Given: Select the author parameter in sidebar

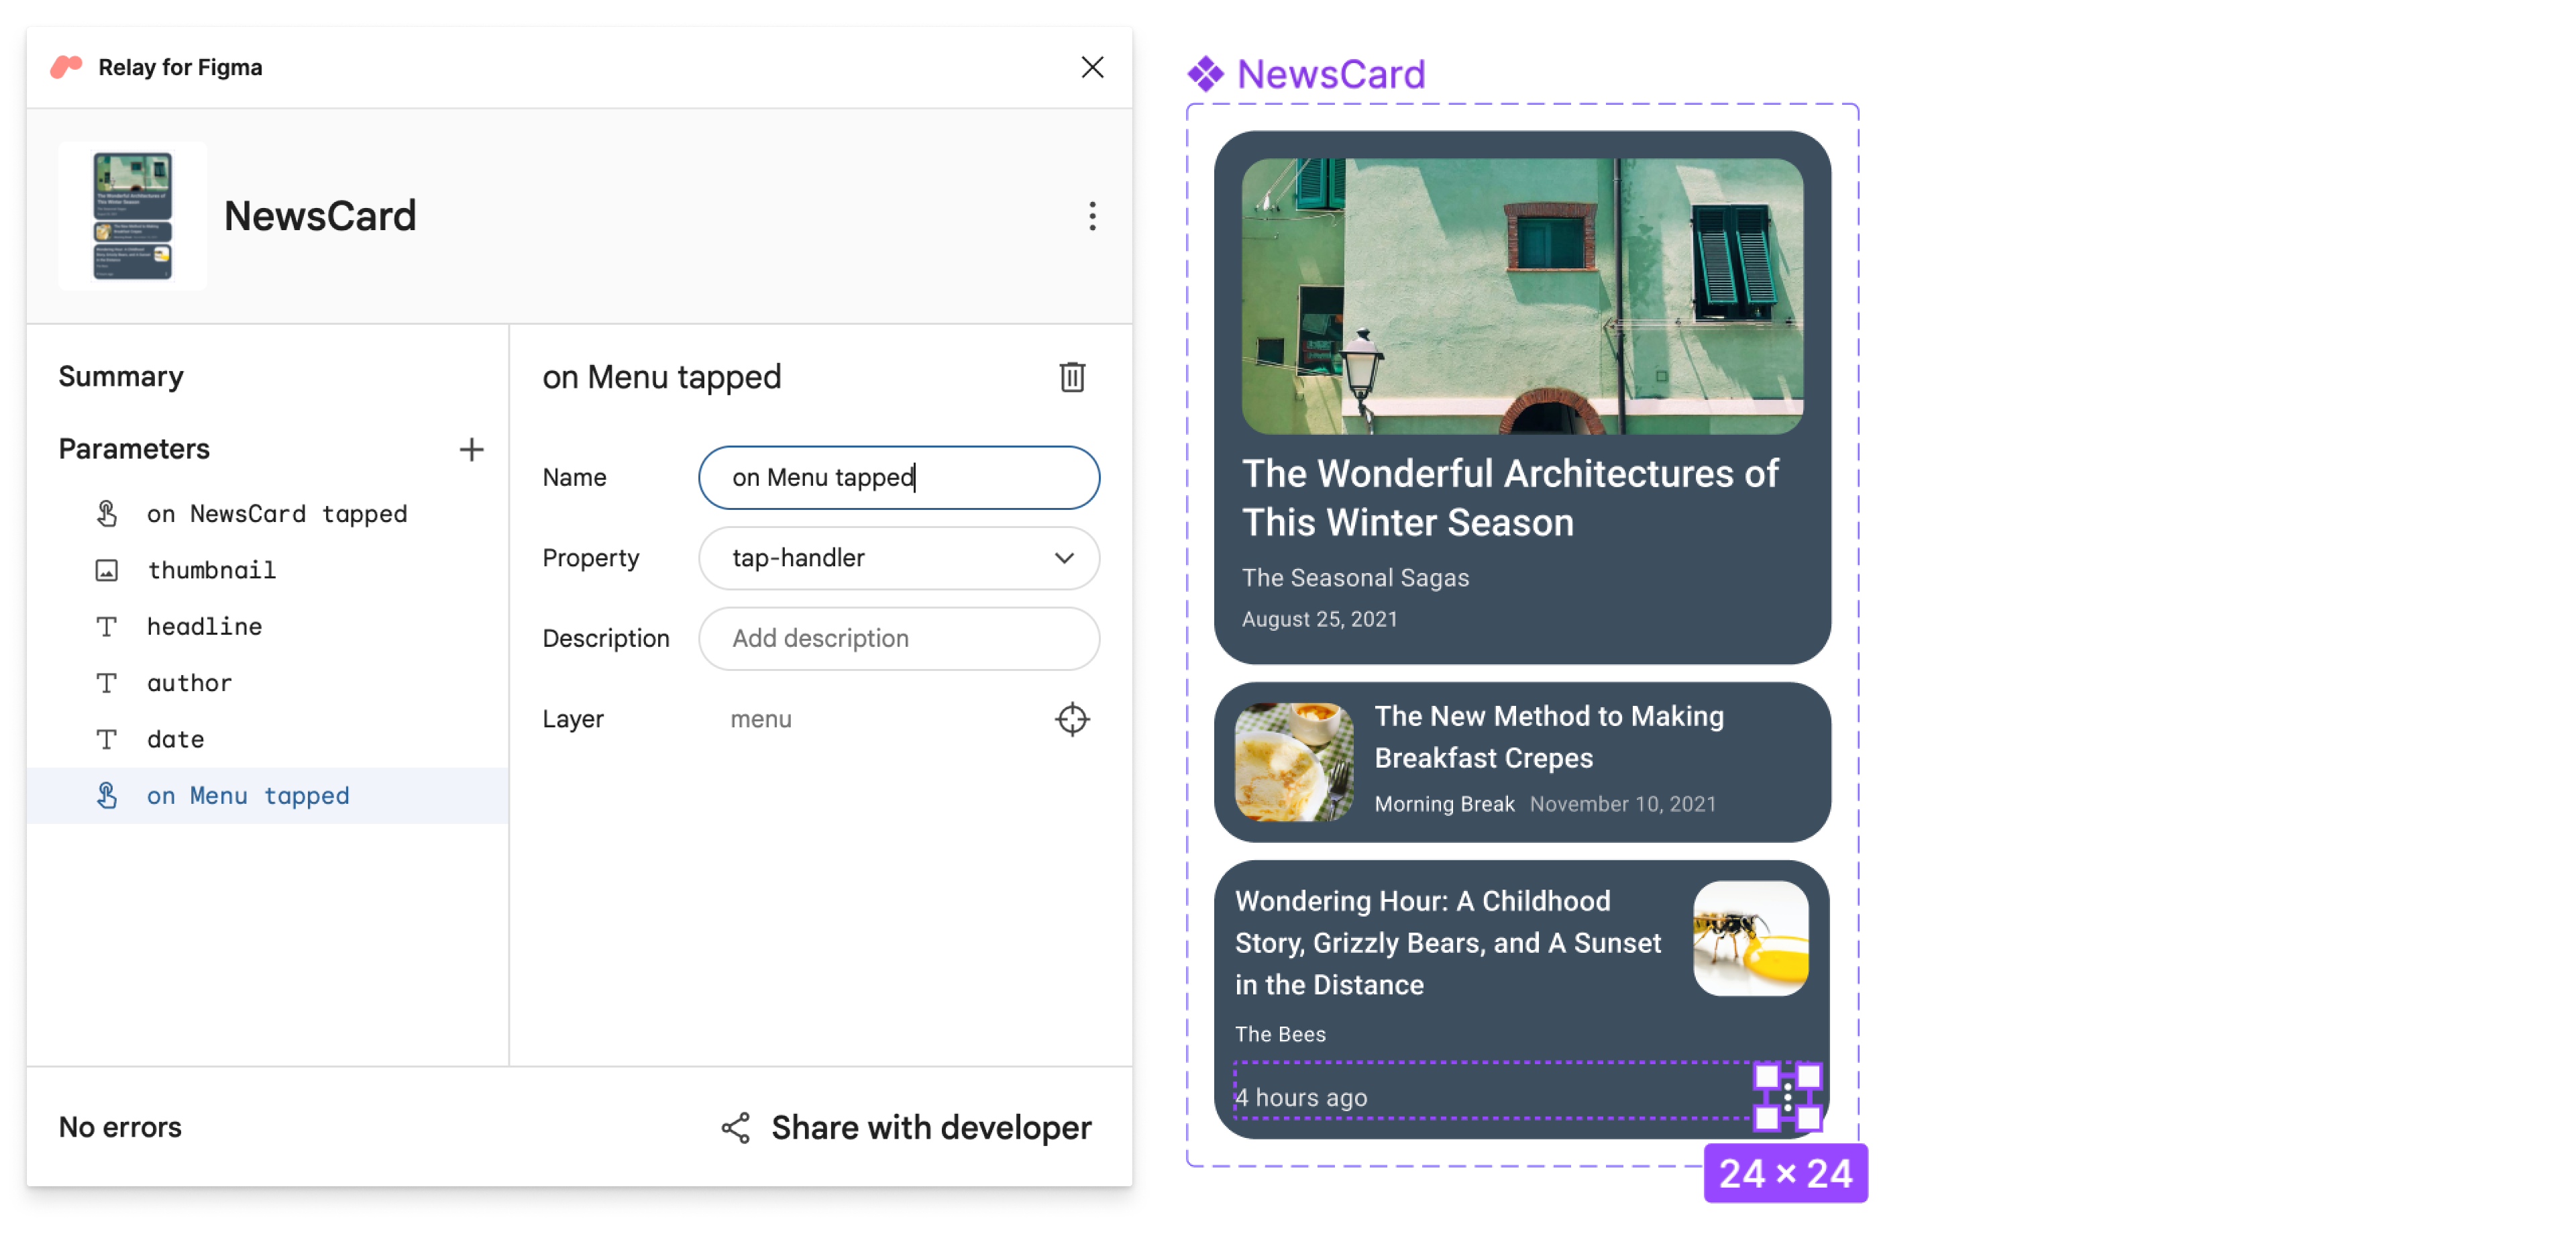Looking at the screenshot, I should (186, 682).
